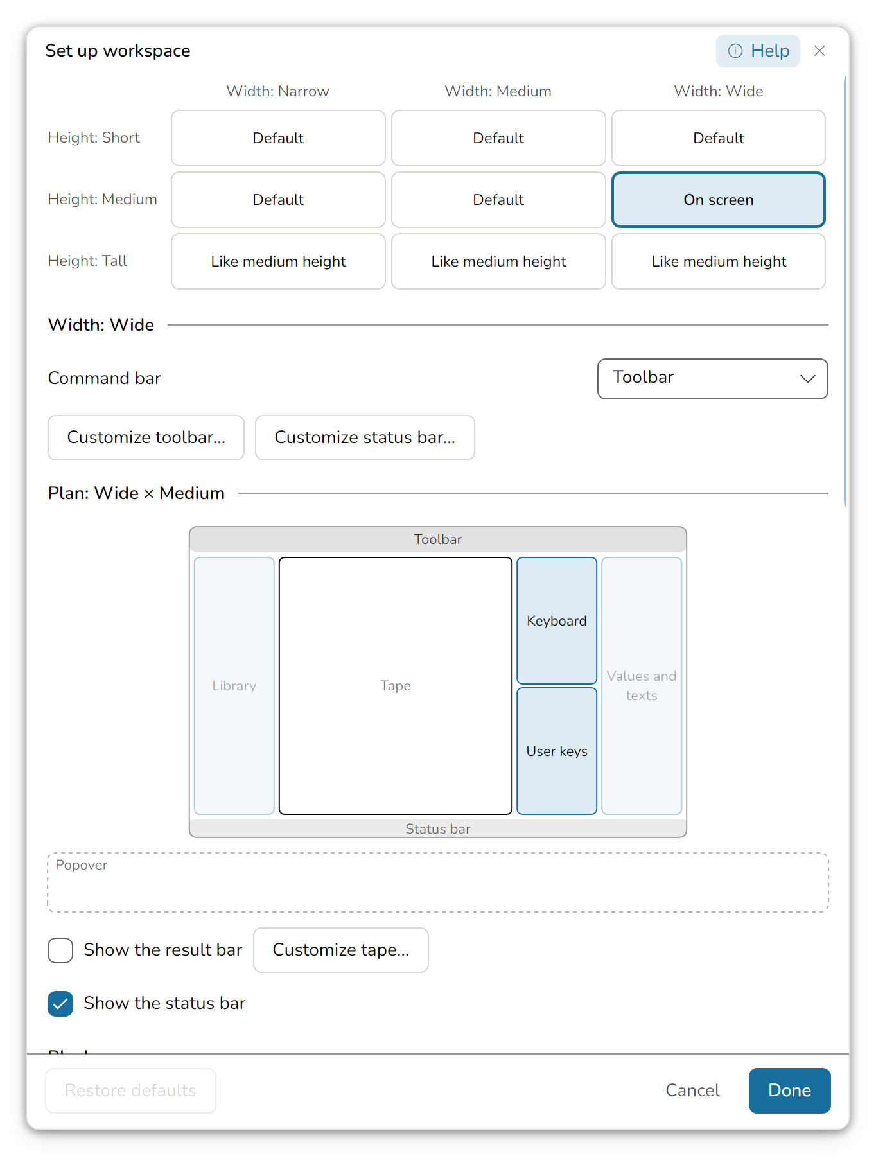Select the On screen layout cell

[719, 200]
